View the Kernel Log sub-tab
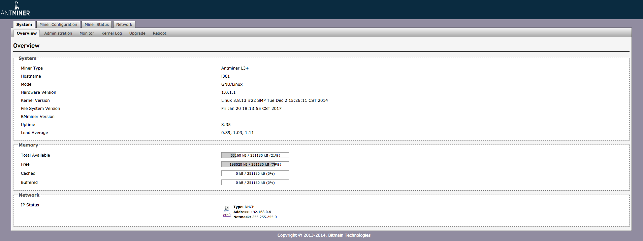Viewport: 643px width, 241px height. [x=111, y=33]
